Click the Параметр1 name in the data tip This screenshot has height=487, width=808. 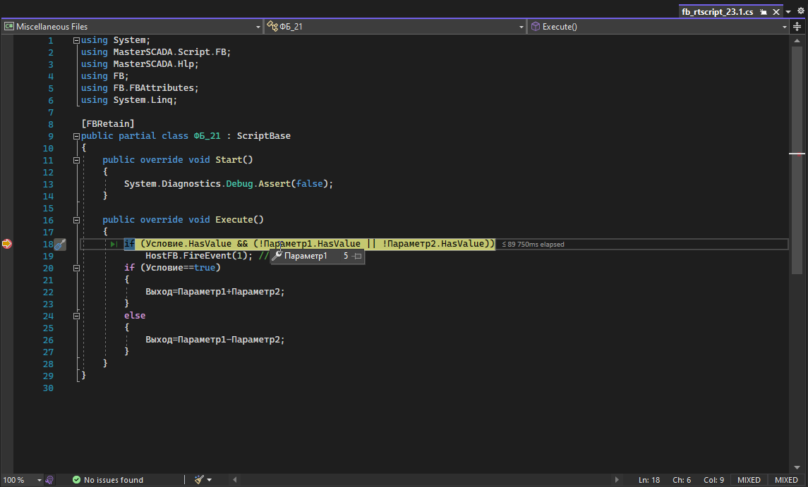coord(306,256)
